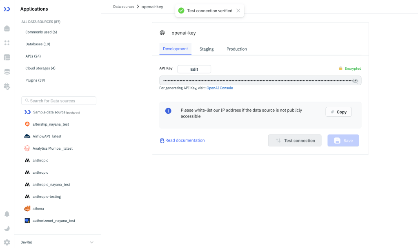This screenshot has height=248, width=418.
Task: Open settings gear icon
Action: click(7, 242)
